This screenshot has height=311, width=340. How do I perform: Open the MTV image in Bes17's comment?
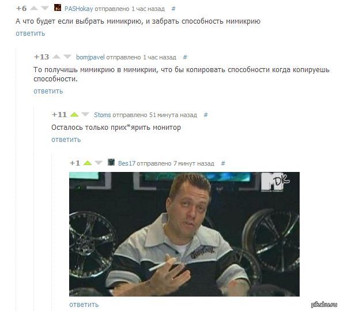coord(184,234)
